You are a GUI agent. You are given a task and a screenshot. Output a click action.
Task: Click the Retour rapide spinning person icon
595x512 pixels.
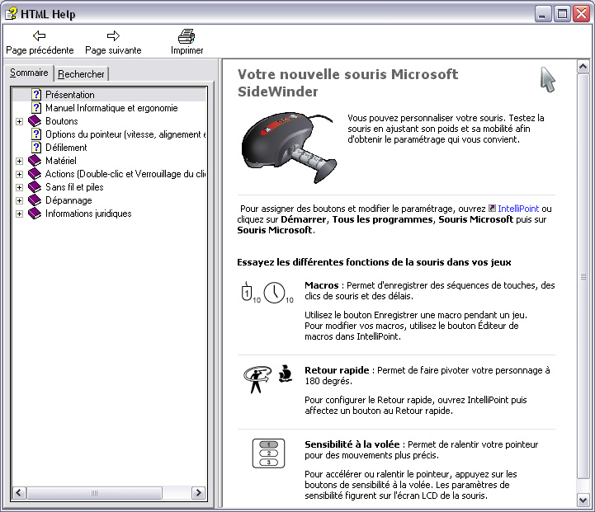[257, 379]
